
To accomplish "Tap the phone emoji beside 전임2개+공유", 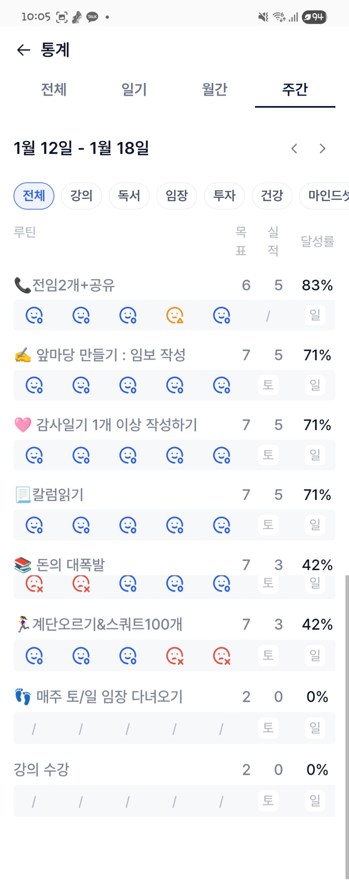I will click(22, 285).
